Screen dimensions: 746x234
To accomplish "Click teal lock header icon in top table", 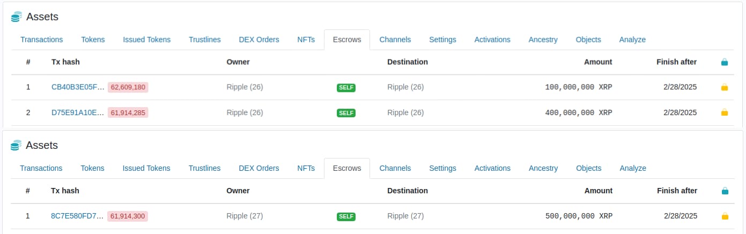I will [x=725, y=62].
